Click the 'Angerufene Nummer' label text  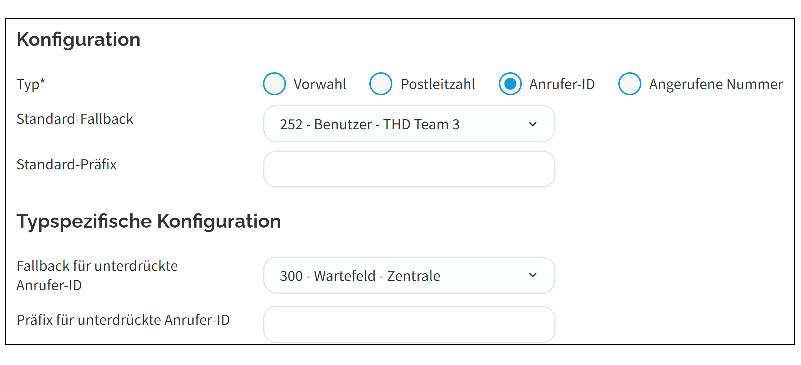(716, 84)
